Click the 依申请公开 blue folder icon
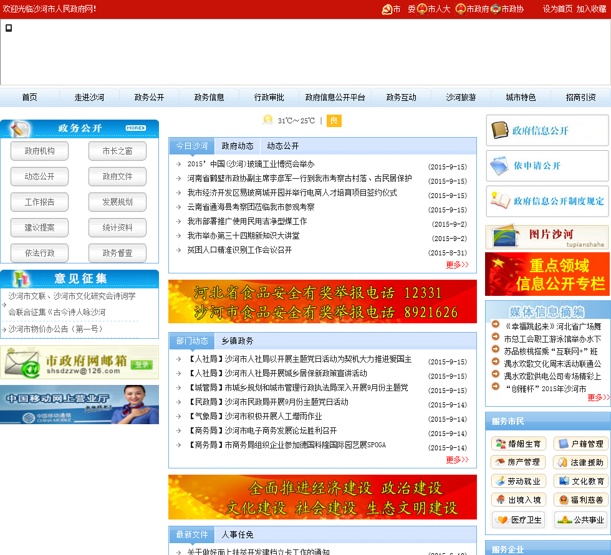 coord(499,166)
